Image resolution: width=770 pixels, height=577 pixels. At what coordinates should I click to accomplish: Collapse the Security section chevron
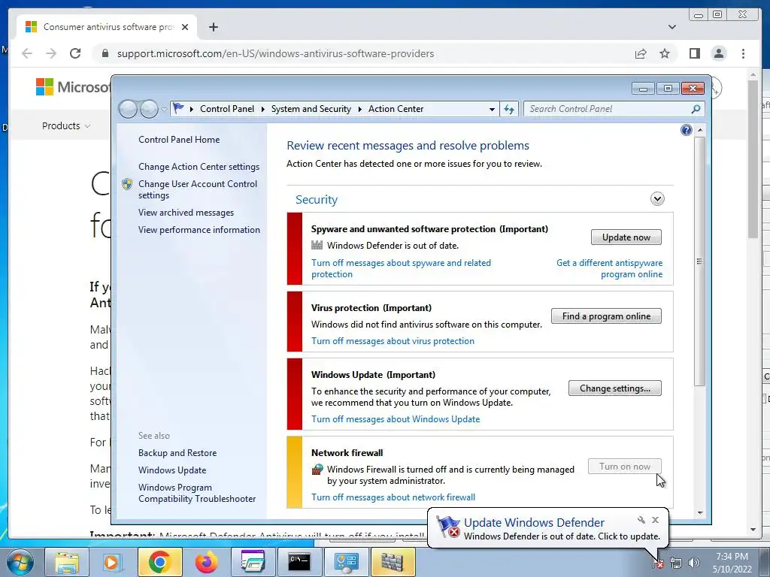657,198
